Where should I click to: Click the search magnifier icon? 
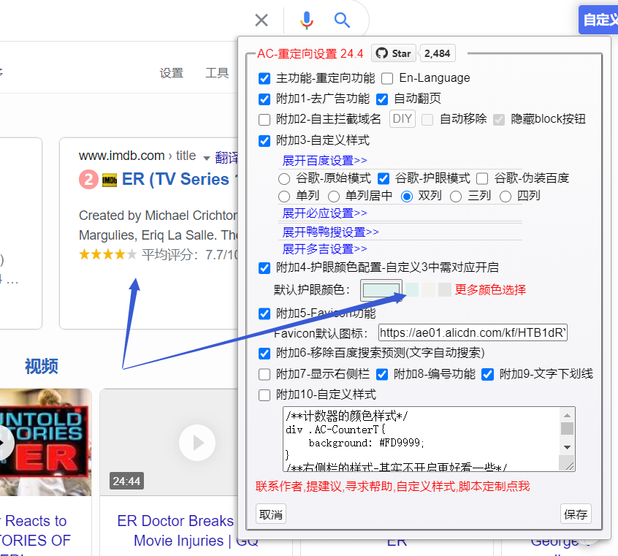(x=342, y=20)
